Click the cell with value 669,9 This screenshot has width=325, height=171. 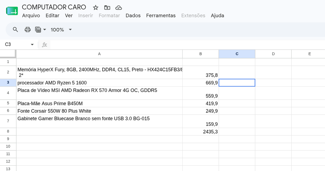click(x=201, y=83)
